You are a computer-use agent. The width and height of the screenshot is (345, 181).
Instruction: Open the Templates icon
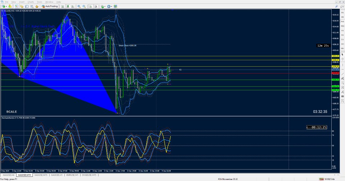[115, 6]
